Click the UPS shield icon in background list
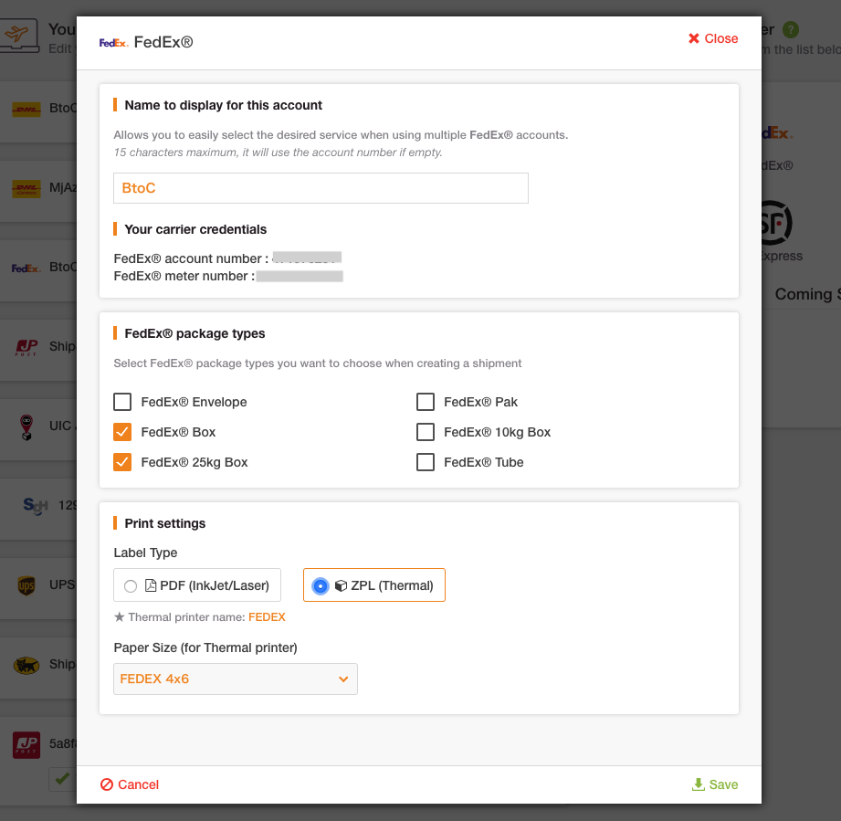This screenshot has width=841, height=821. tap(26, 585)
